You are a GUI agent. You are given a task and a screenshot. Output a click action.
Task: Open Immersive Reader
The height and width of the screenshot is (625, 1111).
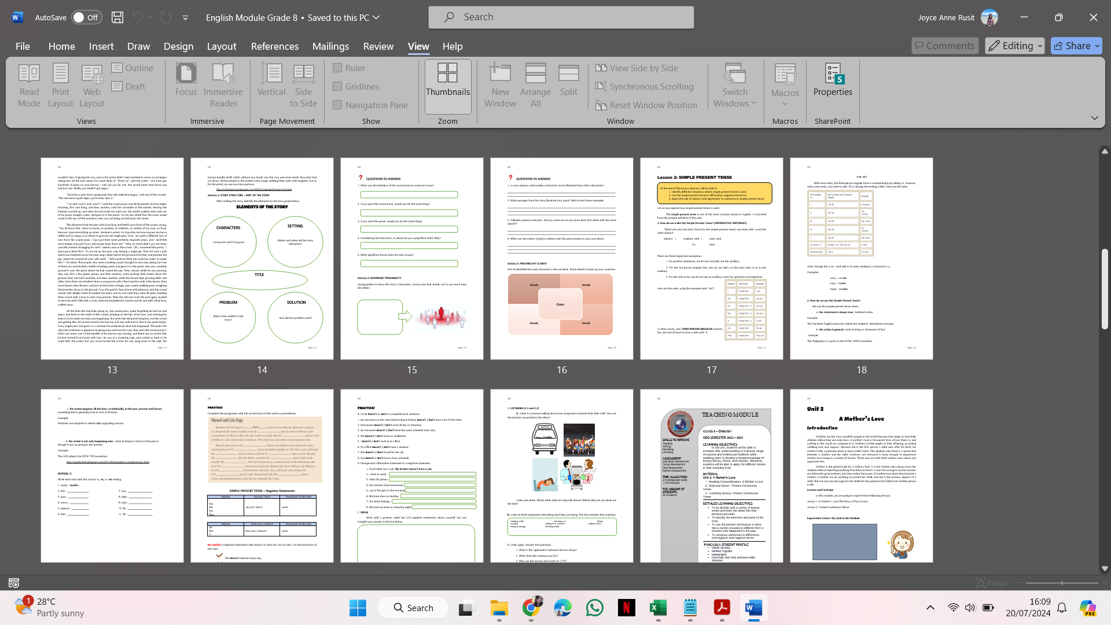(x=223, y=85)
